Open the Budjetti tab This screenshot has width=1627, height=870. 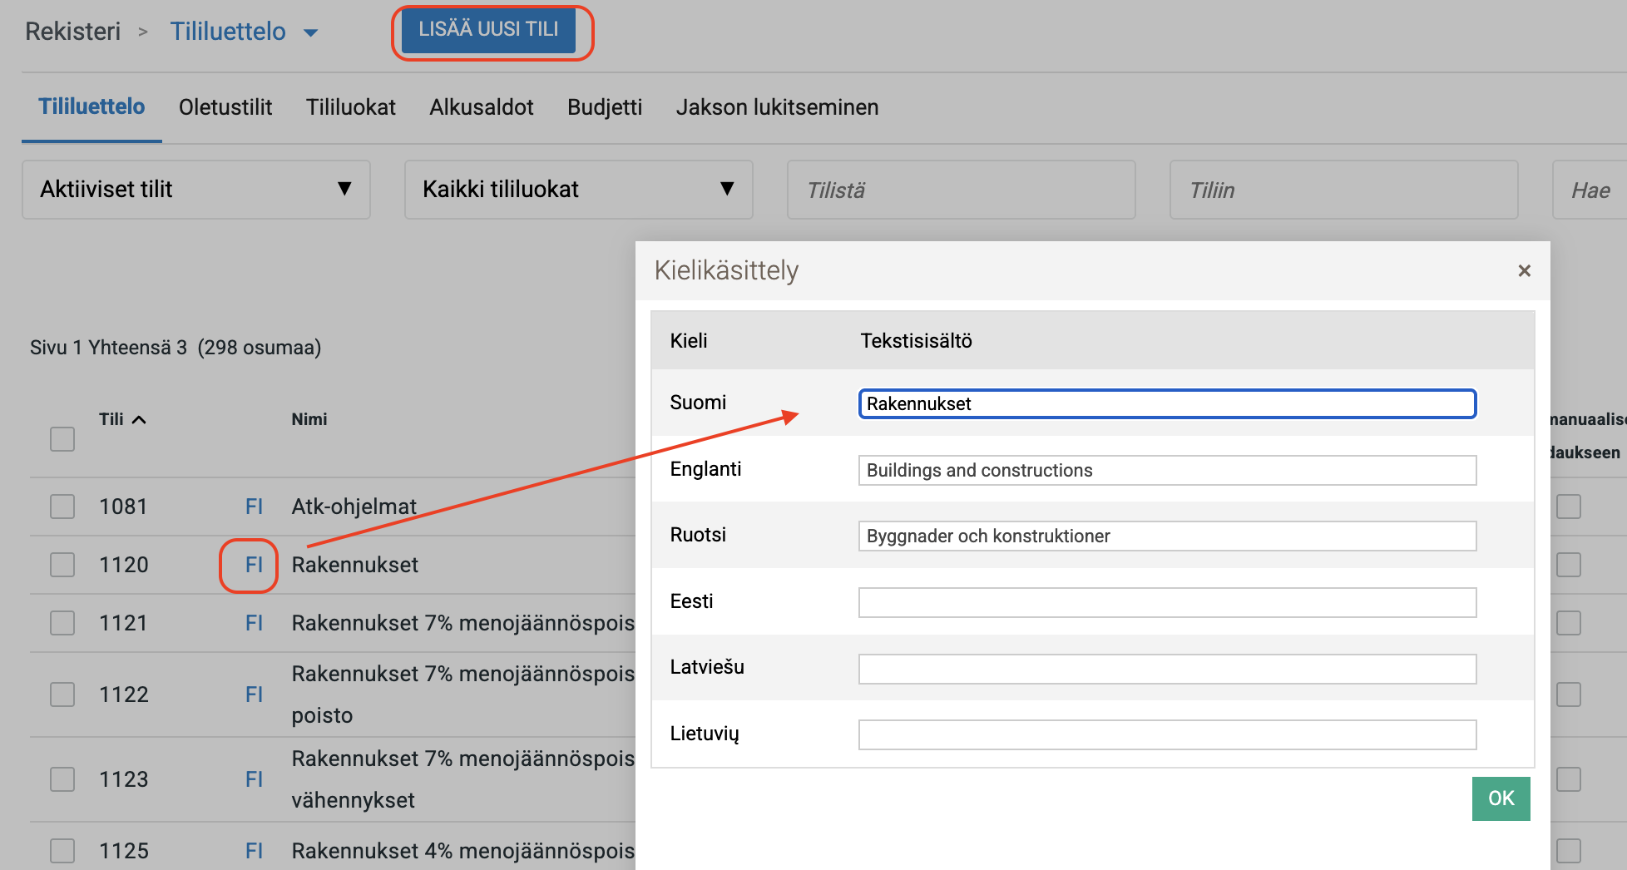pyautogui.click(x=605, y=107)
